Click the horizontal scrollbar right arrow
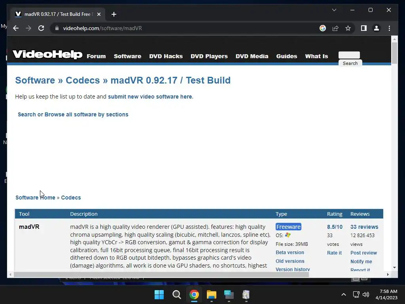Viewport: 405px width, 304px height. 388,275
